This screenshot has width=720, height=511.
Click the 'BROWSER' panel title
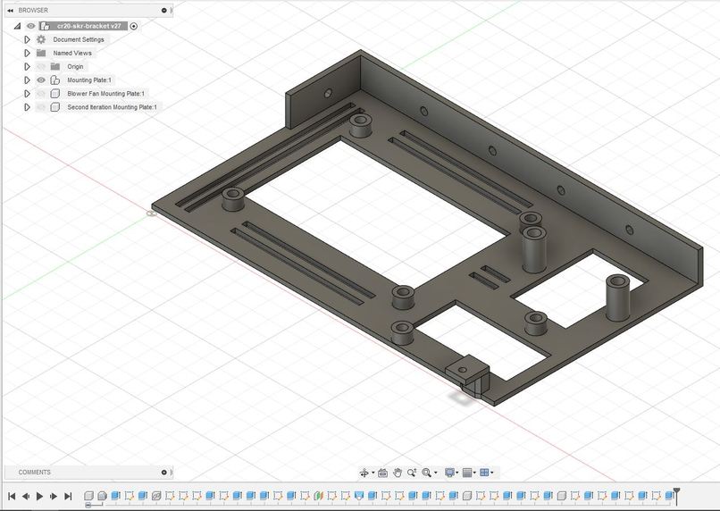point(33,10)
